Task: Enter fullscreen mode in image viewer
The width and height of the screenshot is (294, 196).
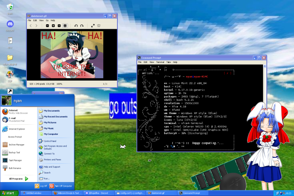Action: coord(93,26)
